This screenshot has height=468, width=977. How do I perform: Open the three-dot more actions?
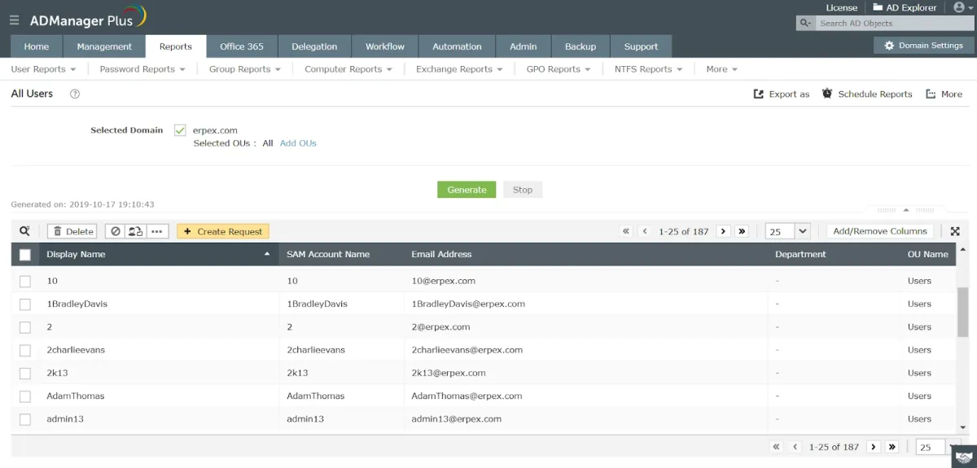pos(157,231)
